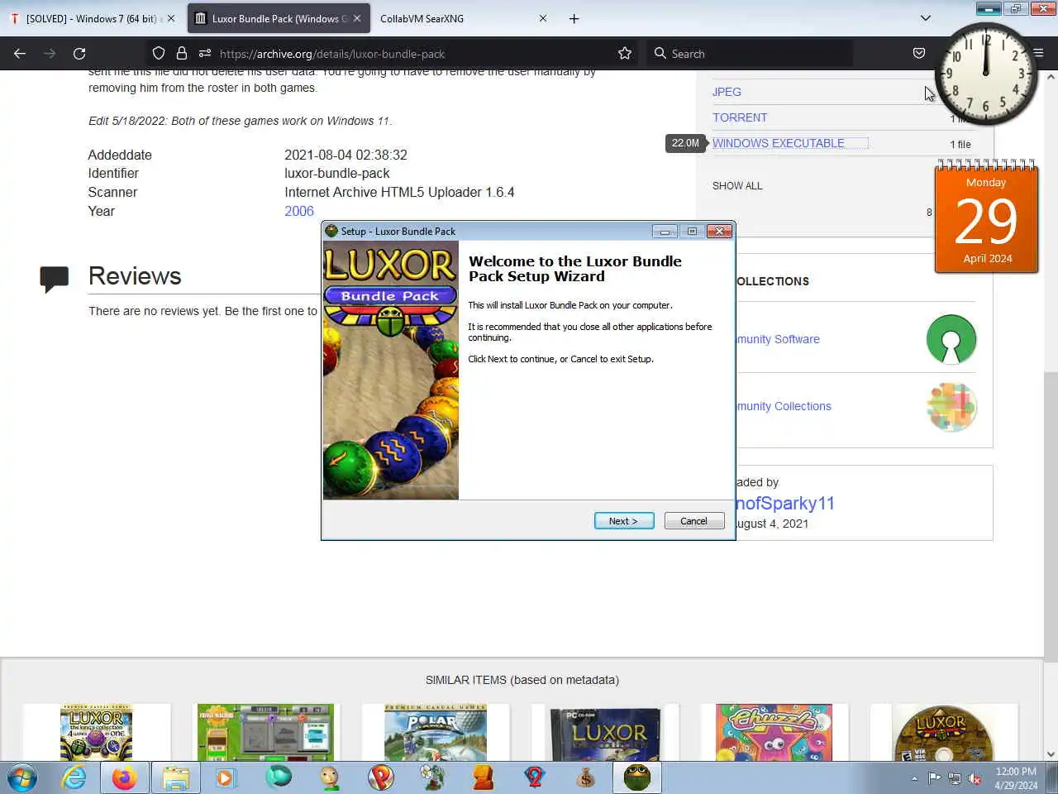Click the Addeddate value 2021-08-04 02:38:32
This screenshot has height=794, width=1058.
pyautogui.click(x=346, y=155)
